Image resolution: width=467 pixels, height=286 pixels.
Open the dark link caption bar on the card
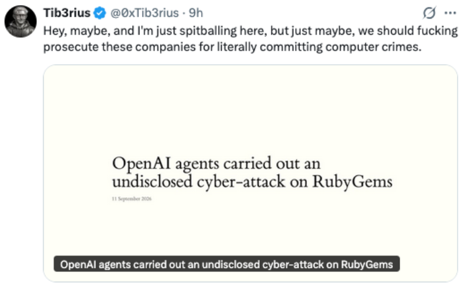pos(227,264)
